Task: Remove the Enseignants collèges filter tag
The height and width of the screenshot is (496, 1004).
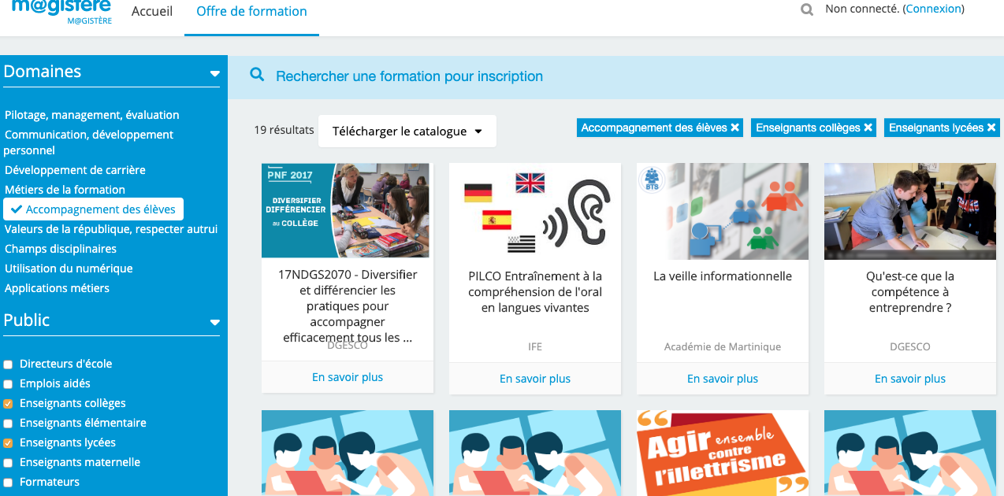Action: tap(868, 128)
